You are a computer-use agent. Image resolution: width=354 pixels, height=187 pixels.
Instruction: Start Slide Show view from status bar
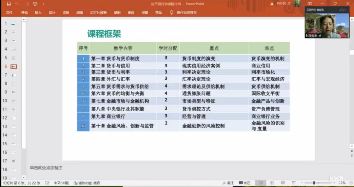[293, 183]
